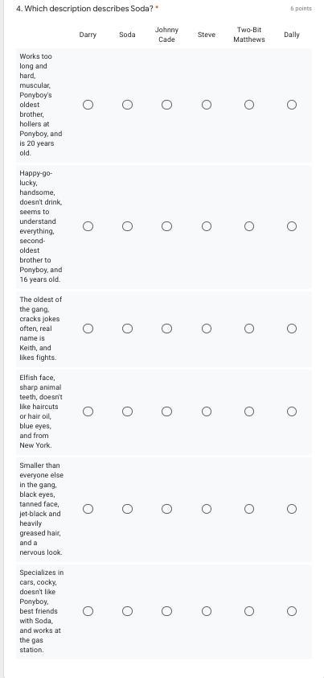Click the Two-Bit Matthews column header
Image resolution: width=324 pixels, height=678 pixels.
249,35
